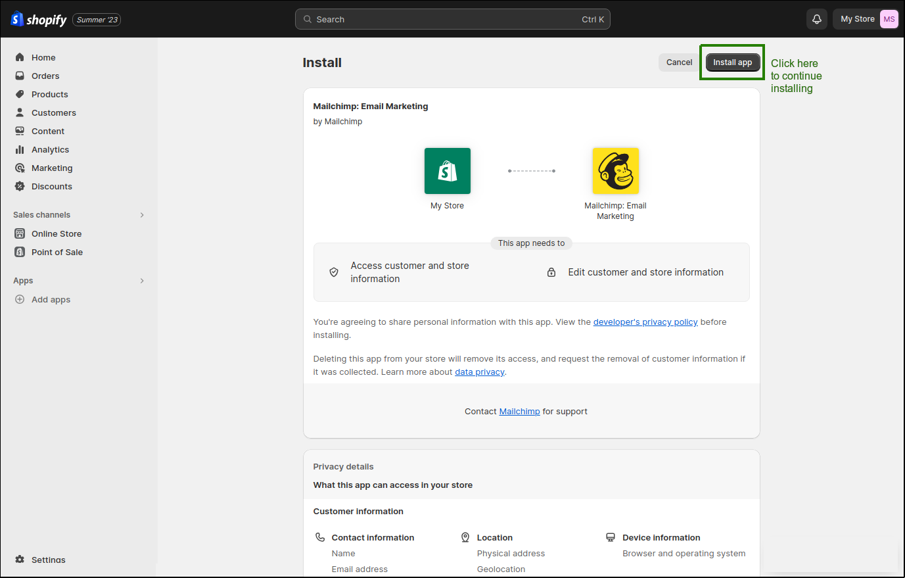Click the Content icon in sidebar

[20, 131]
